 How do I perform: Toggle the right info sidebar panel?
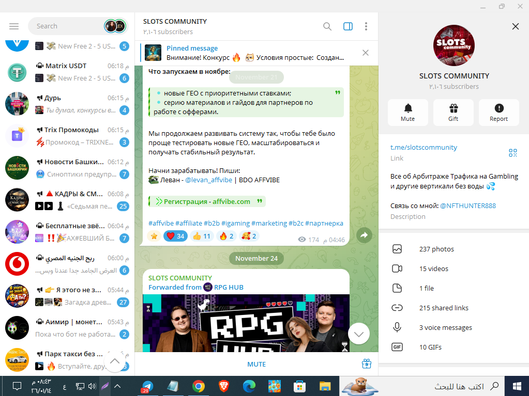pos(348,26)
